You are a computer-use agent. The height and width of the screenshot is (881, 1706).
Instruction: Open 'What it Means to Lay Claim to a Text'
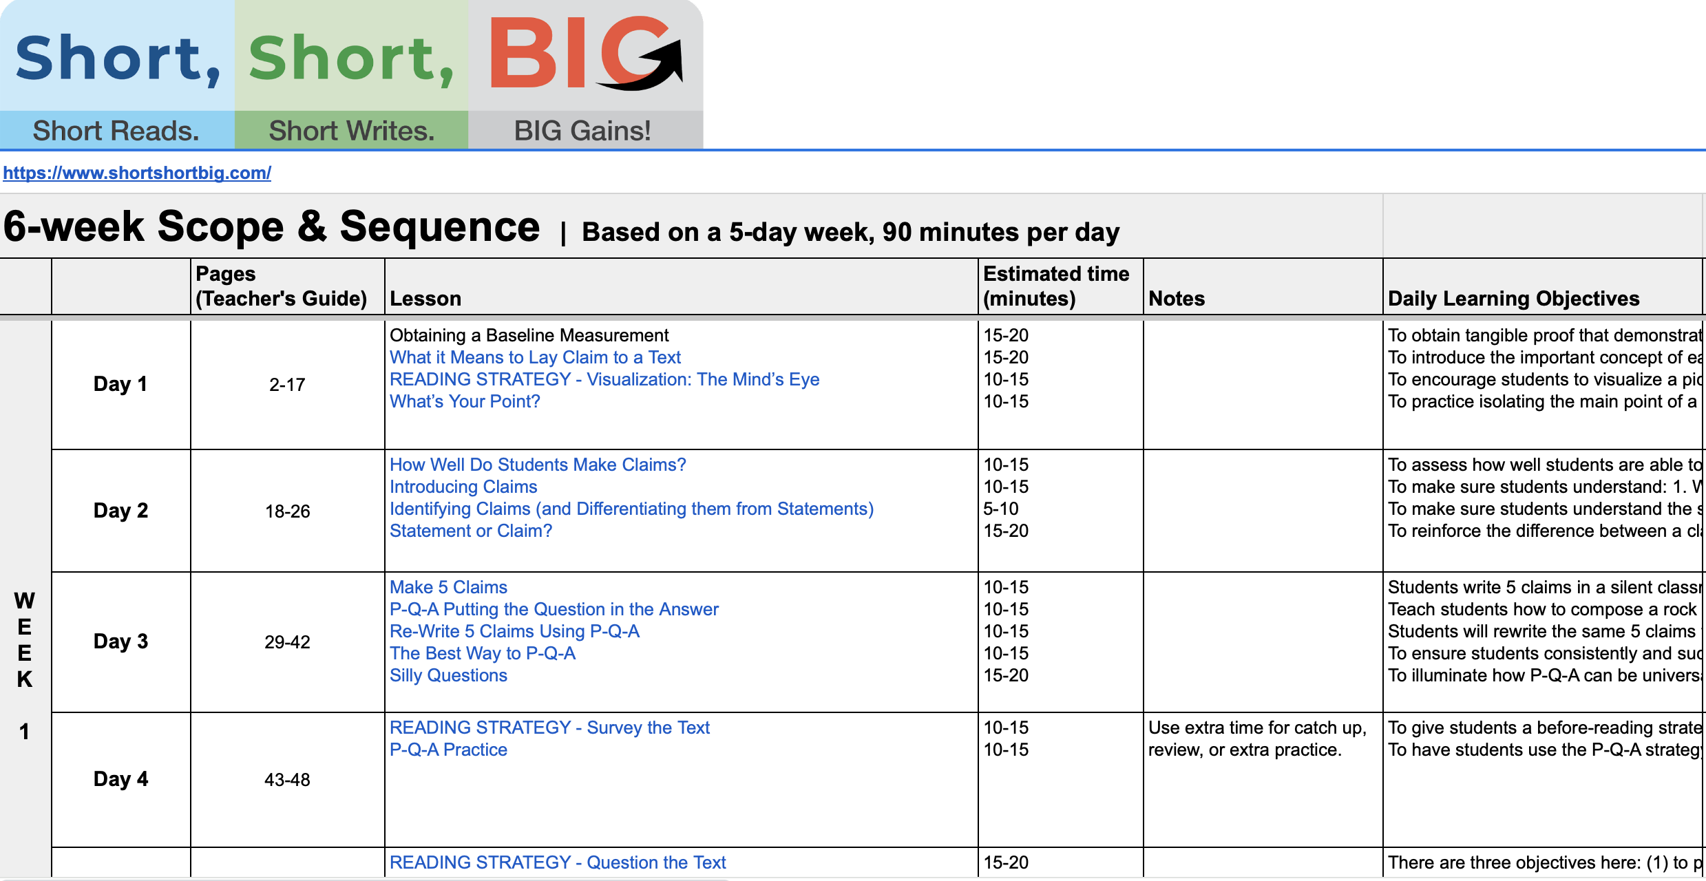[535, 357]
